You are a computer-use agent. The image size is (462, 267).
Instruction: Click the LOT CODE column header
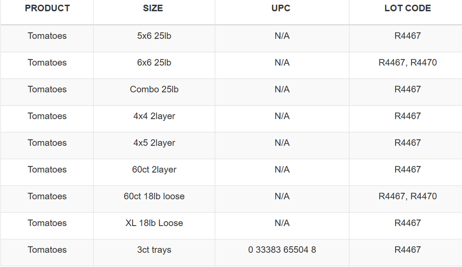click(x=407, y=9)
